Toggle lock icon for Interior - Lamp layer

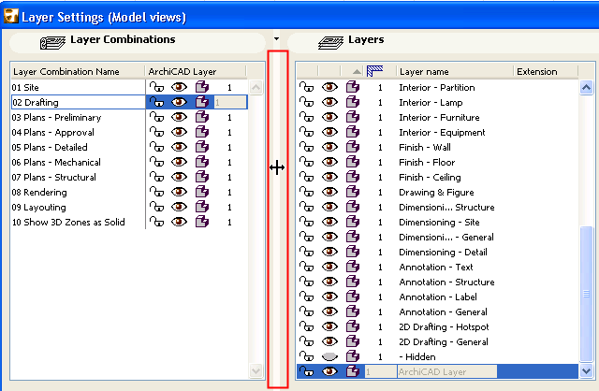(306, 102)
